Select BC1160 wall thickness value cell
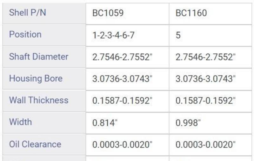Image resolution: width=254 pixels, height=161 pixels. (x=205, y=101)
